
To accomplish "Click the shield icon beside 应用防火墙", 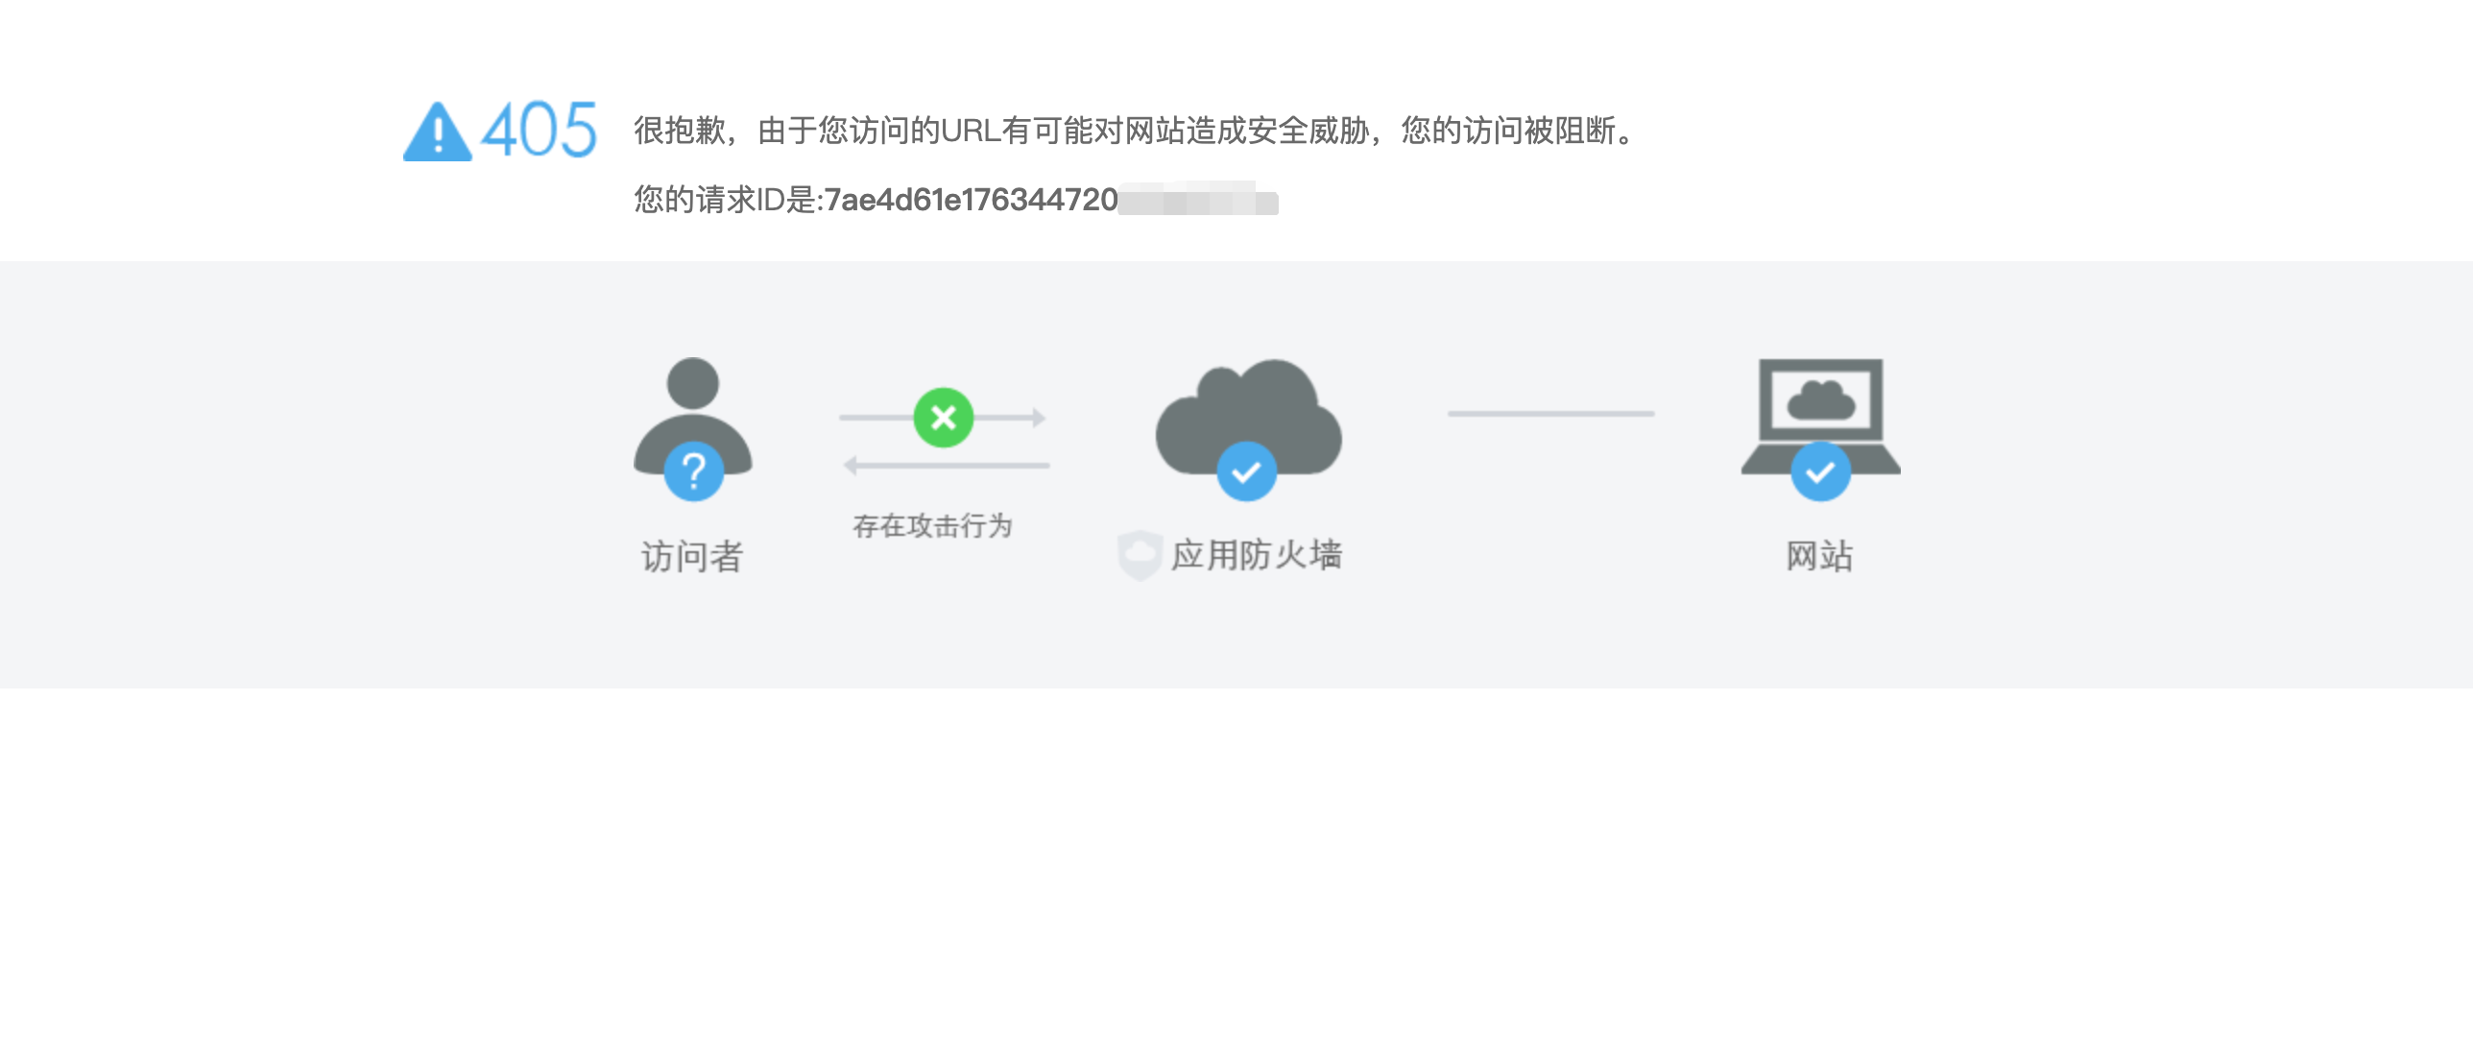I will [1140, 555].
